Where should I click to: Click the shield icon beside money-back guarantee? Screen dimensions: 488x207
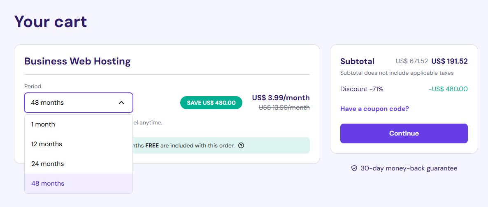click(x=354, y=168)
